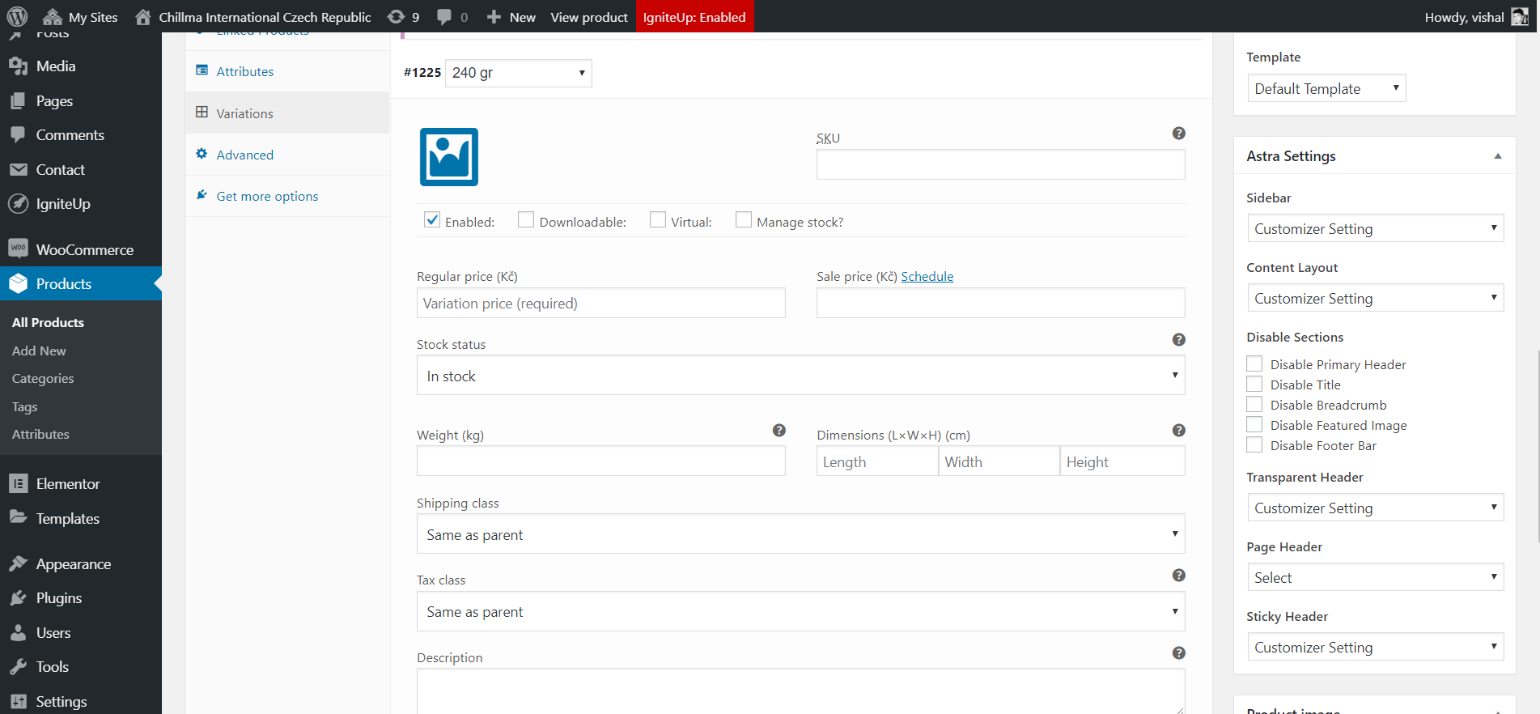Click the Contact envelope icon
The height and width of the screenshot is (714, 1540).
coord(19,170)
